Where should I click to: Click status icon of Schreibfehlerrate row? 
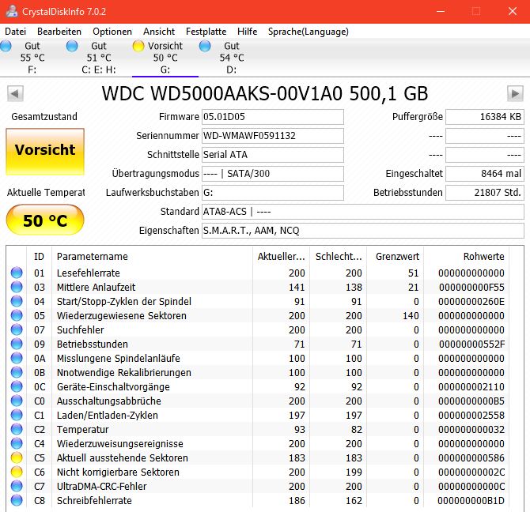coord(17,500)
